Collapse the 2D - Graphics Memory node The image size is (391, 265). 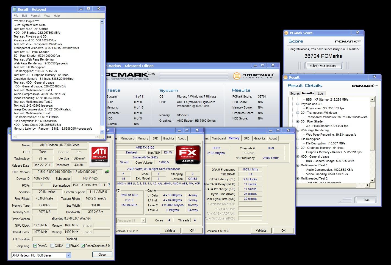298,148
